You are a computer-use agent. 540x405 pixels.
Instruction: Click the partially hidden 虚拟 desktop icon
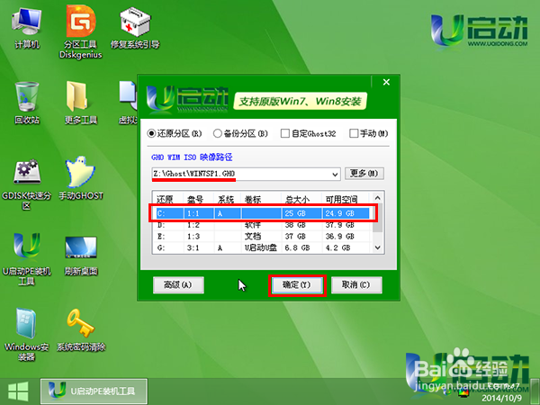pos(128,103)
